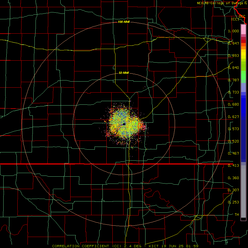Select the 1.000 scale value

(233, 31)
